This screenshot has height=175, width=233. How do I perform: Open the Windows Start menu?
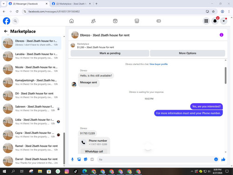tap(4, 171)
